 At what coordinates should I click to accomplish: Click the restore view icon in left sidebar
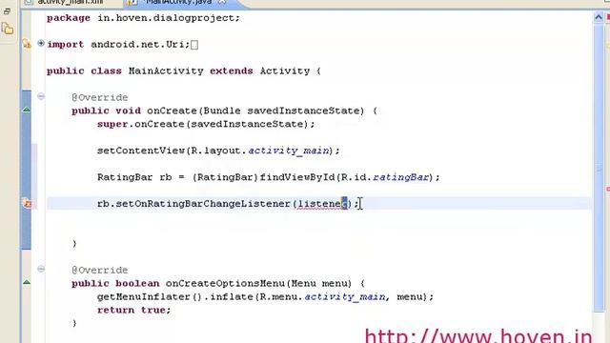pos(7,11)
